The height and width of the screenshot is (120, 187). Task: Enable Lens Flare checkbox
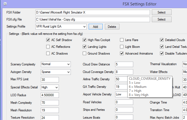point(122,40)
